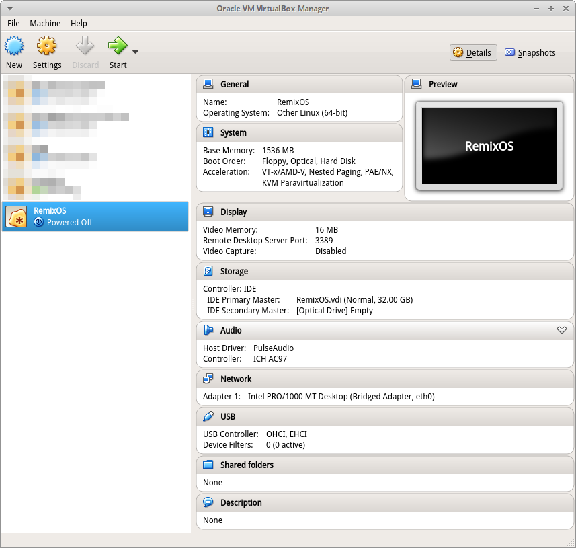Open the window menu arrow in title bar

9,9
